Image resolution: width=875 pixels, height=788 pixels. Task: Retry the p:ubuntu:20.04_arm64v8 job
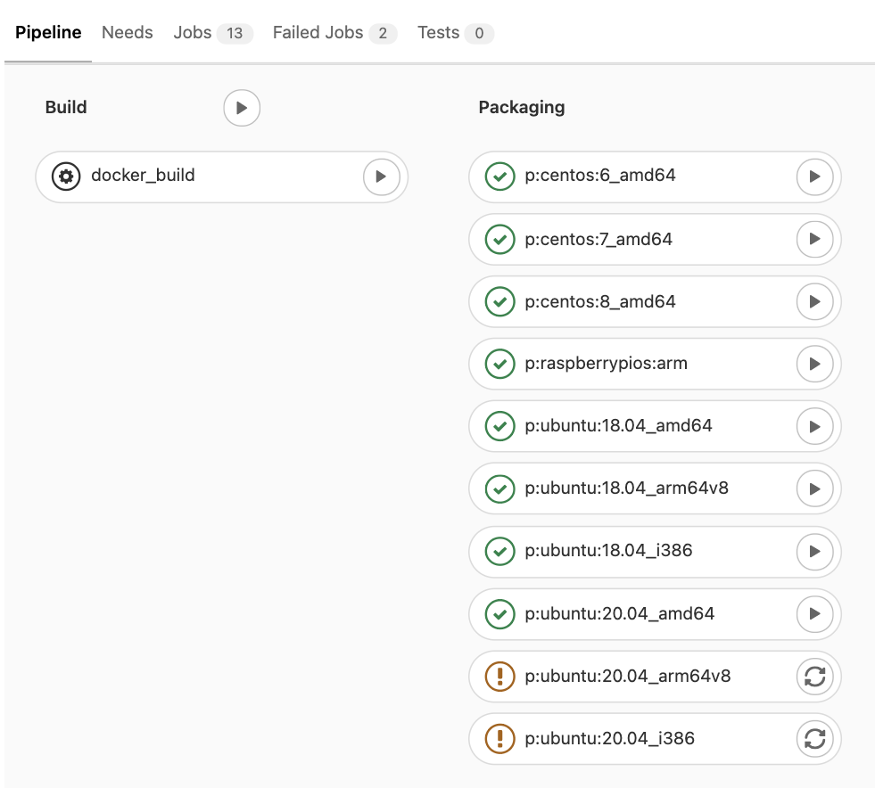click(814, 676)
